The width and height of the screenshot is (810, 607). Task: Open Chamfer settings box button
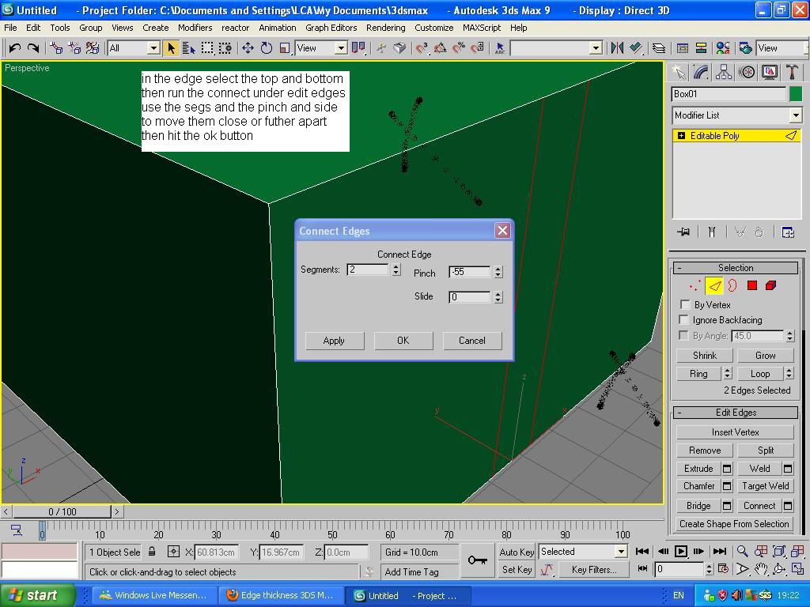[x=727, y=486]
